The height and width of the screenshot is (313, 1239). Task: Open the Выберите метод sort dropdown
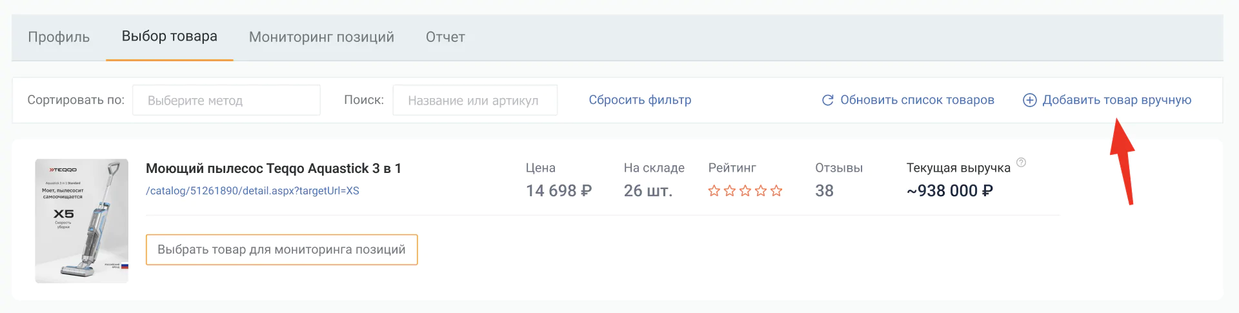tap(227, 100)
